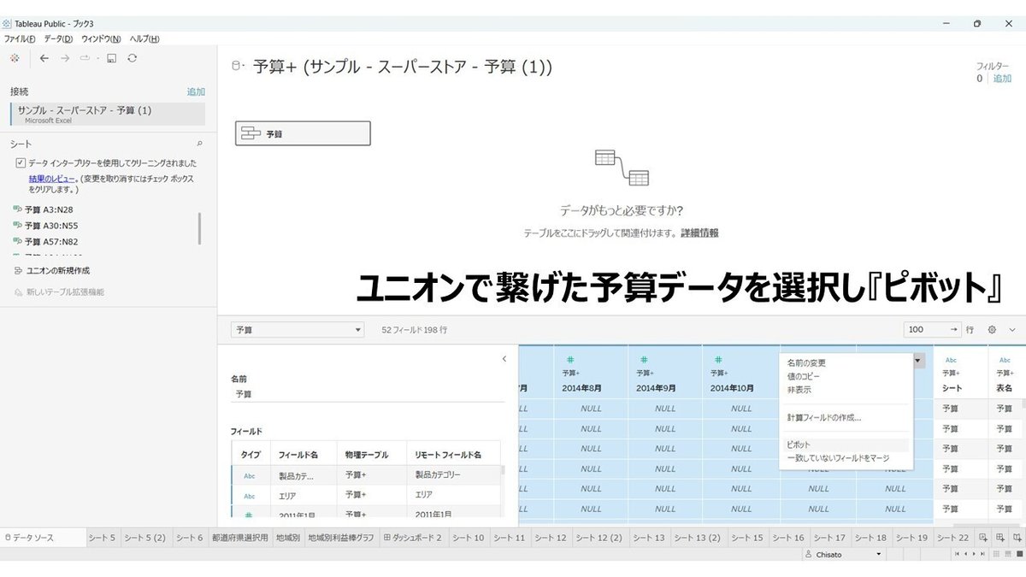Image resolution: width=1026 pixels, height=577 pixels.
Task: Select the 予算 logical table on canvas
Action: pos(303,133)
